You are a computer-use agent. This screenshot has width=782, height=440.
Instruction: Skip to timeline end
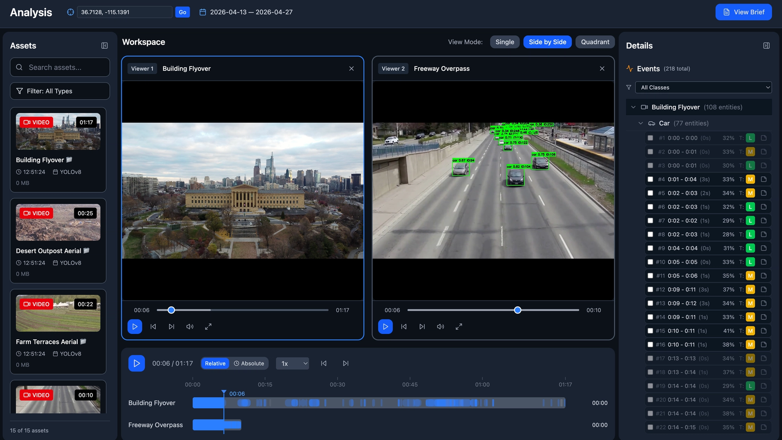(x=346, y=363)
